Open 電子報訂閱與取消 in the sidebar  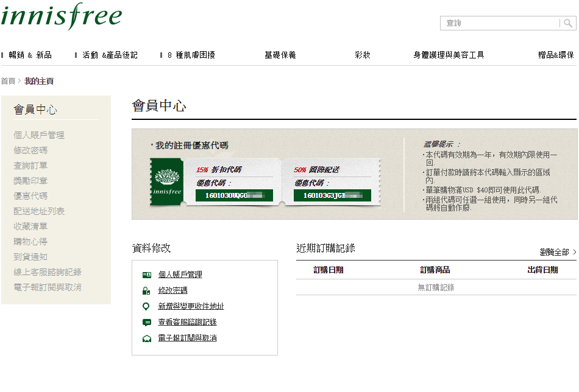(48, 287)
